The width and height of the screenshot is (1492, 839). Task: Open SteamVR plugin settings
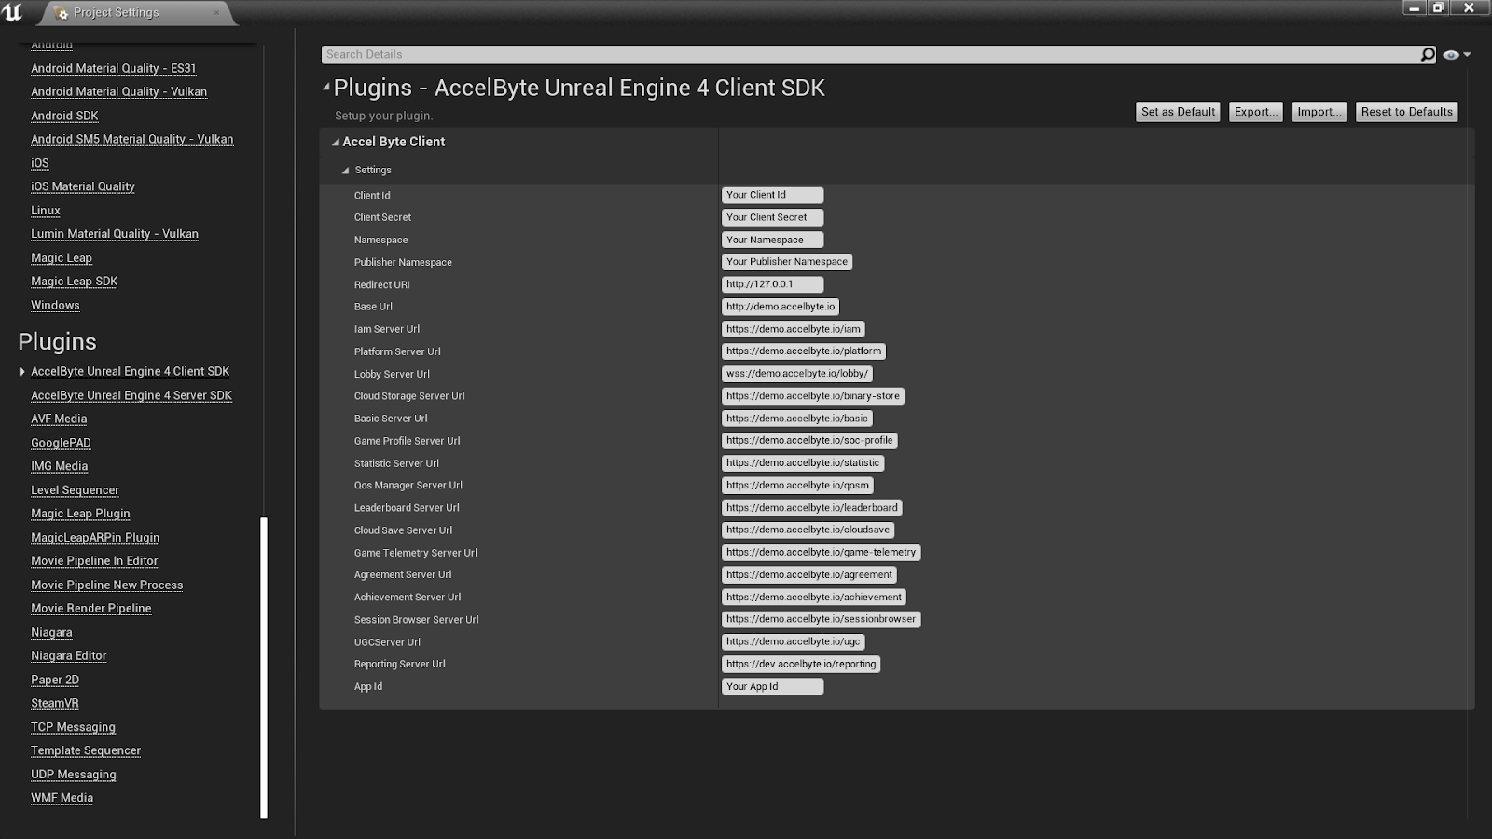click(55, 704)
